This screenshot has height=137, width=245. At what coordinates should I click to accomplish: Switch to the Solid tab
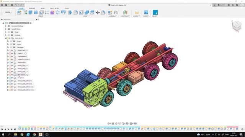[21, 8]
